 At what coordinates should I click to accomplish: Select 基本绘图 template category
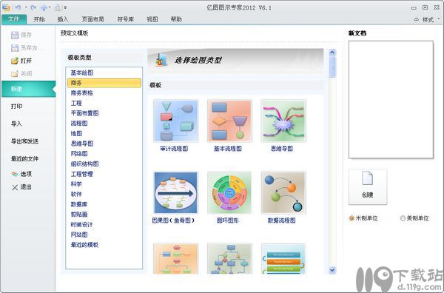coord(82,73)
